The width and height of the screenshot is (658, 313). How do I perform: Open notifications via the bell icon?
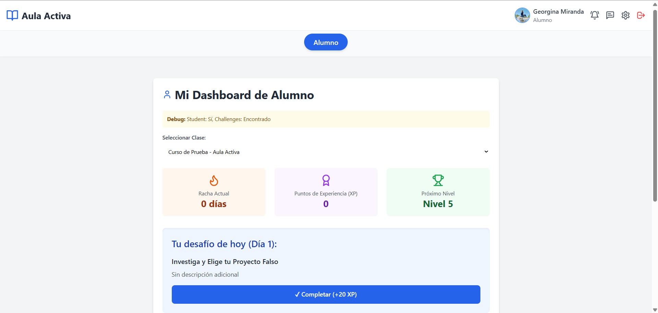pos(594,15)
